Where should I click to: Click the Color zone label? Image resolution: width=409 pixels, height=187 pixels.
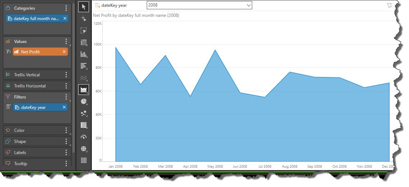pos(19,130)
